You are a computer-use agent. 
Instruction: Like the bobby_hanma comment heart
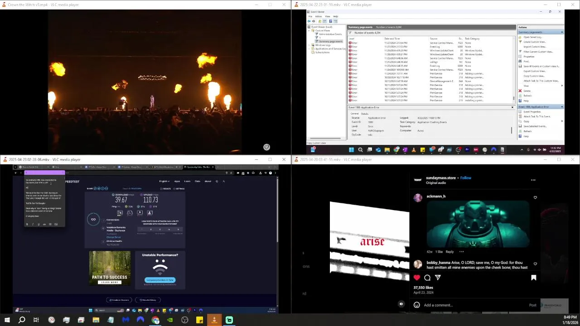(x=535, y=264)
